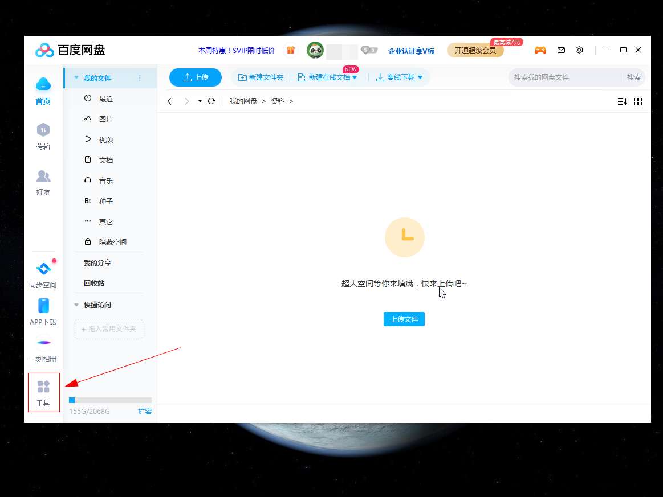
Task: Open the panda user avatar
Action: click(x=315, y=50)
